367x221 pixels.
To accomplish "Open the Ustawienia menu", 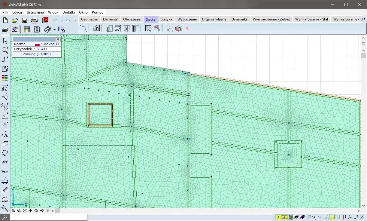I will (x=35, y=12).
